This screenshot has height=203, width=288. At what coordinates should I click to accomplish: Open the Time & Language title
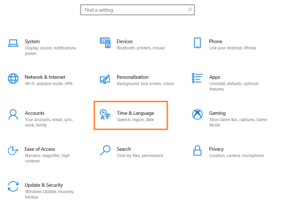point(135,113)
